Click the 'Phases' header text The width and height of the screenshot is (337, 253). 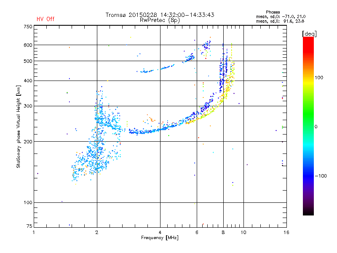(273, 12)
